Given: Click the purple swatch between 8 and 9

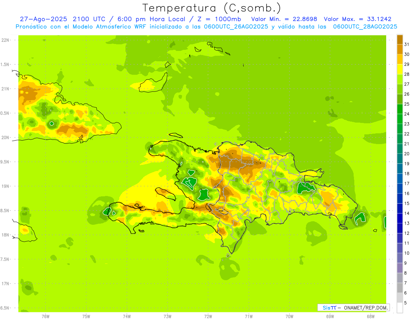Looking at the screenshot, I should point(400,268).
